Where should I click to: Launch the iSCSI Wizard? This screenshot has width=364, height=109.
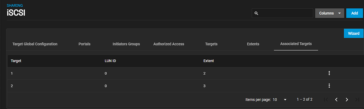tap(354, 33)
